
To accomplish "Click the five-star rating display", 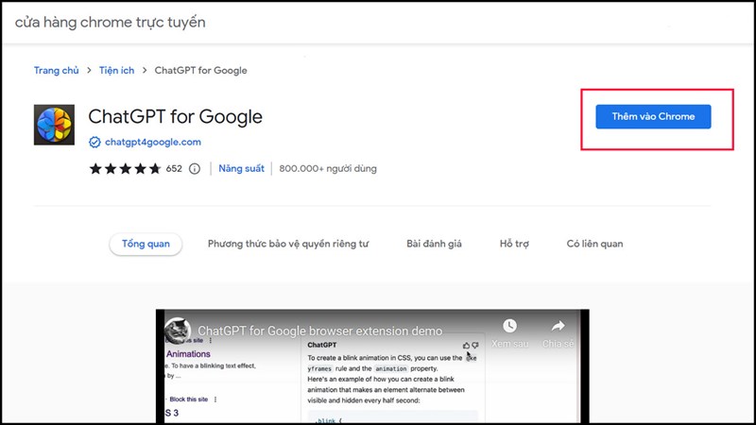I will pyautogui.click(x=125, y=169).
